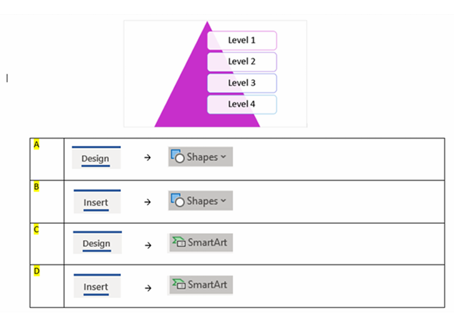Select the Level 2 text box
454x313 pixels.
tap(242, 62)
